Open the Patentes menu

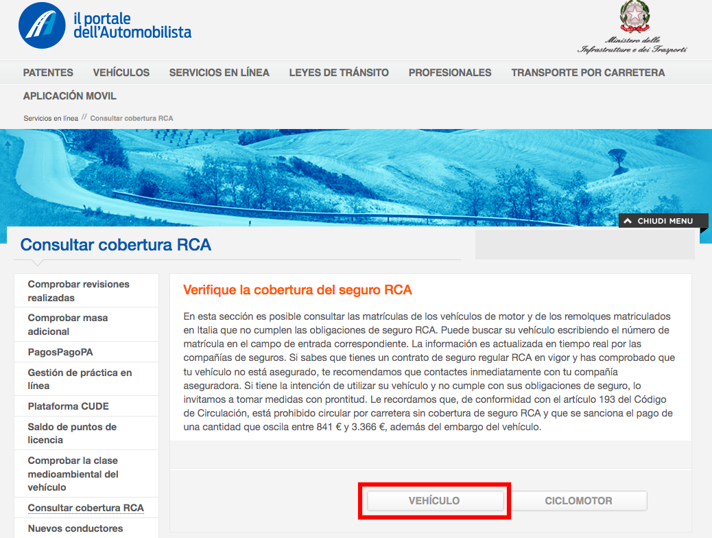coord(48,73)
